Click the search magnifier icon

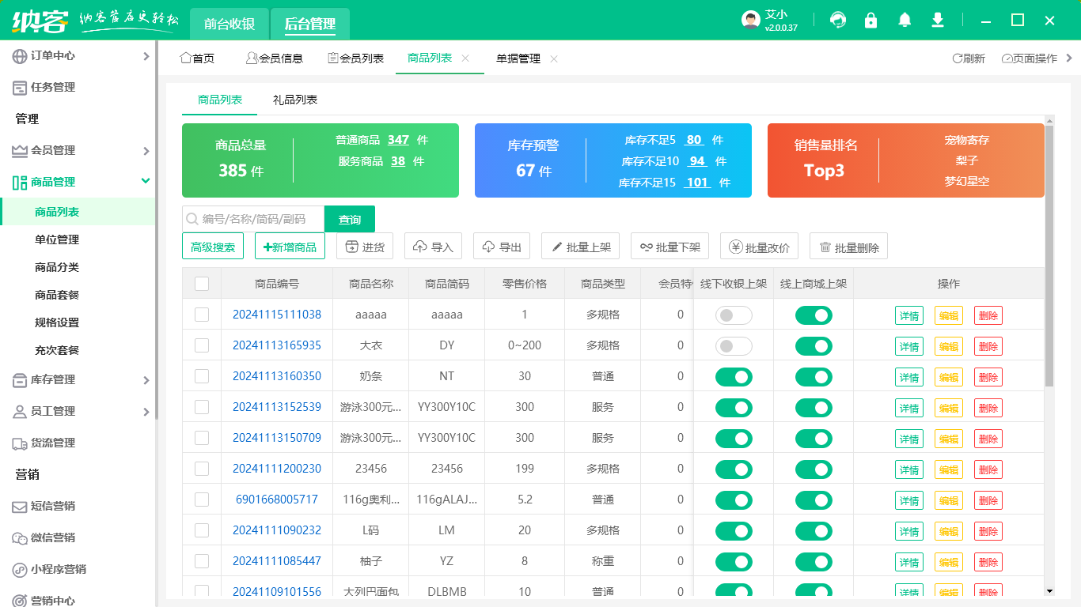coord(192,219)
